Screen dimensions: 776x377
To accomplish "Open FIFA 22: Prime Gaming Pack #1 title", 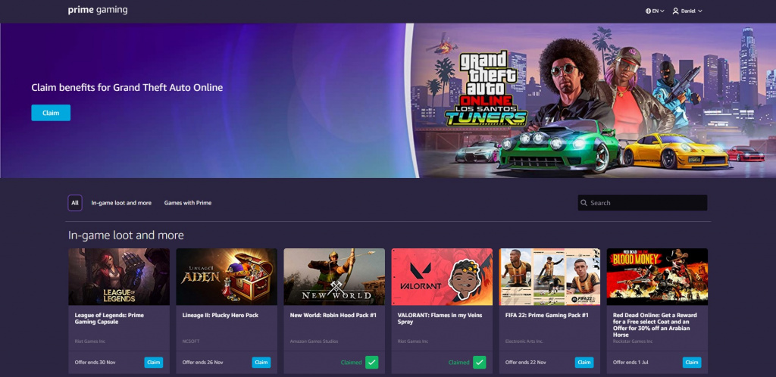I will pos(547,315).
